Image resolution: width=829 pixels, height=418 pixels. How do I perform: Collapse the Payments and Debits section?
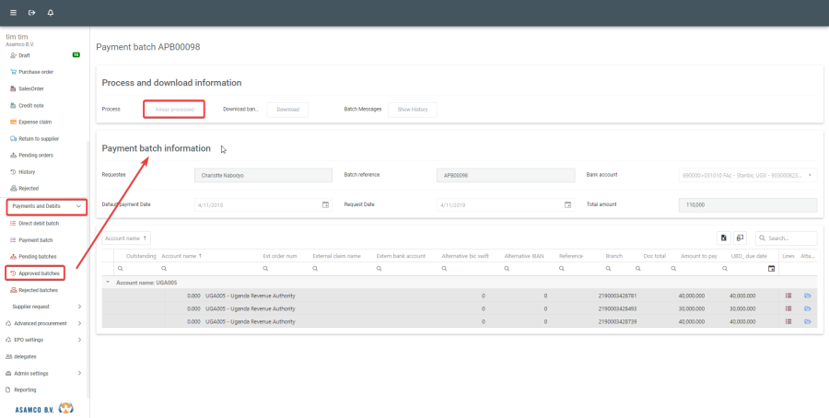pyautogui.click(x=79, y=206)
